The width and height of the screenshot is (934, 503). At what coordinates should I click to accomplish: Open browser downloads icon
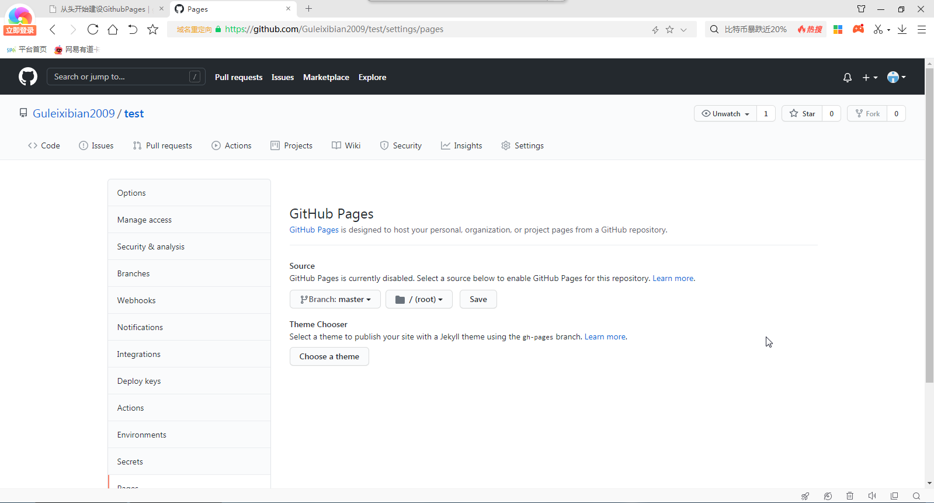click(x=902, y=29)
